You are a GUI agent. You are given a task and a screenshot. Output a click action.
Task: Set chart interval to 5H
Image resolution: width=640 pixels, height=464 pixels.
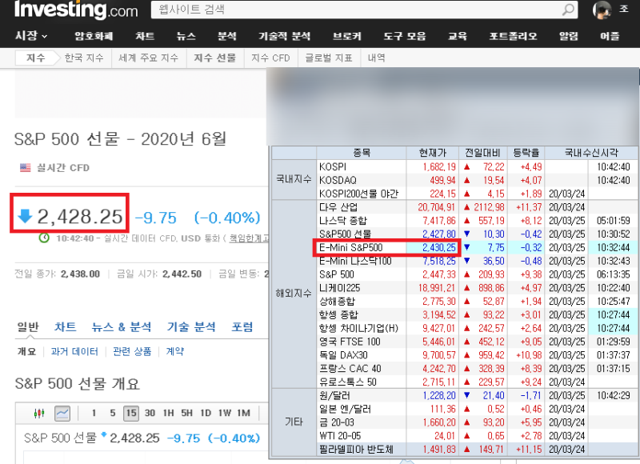click(187, 413)
